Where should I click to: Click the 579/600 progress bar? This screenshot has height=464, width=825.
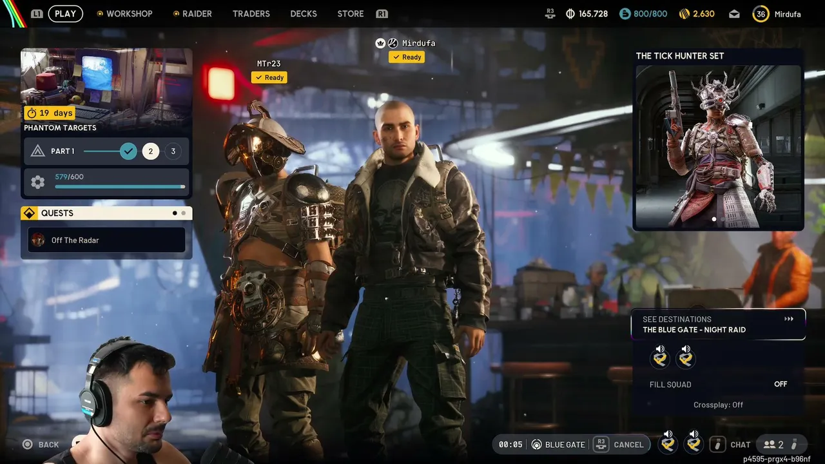click(120, 187)
